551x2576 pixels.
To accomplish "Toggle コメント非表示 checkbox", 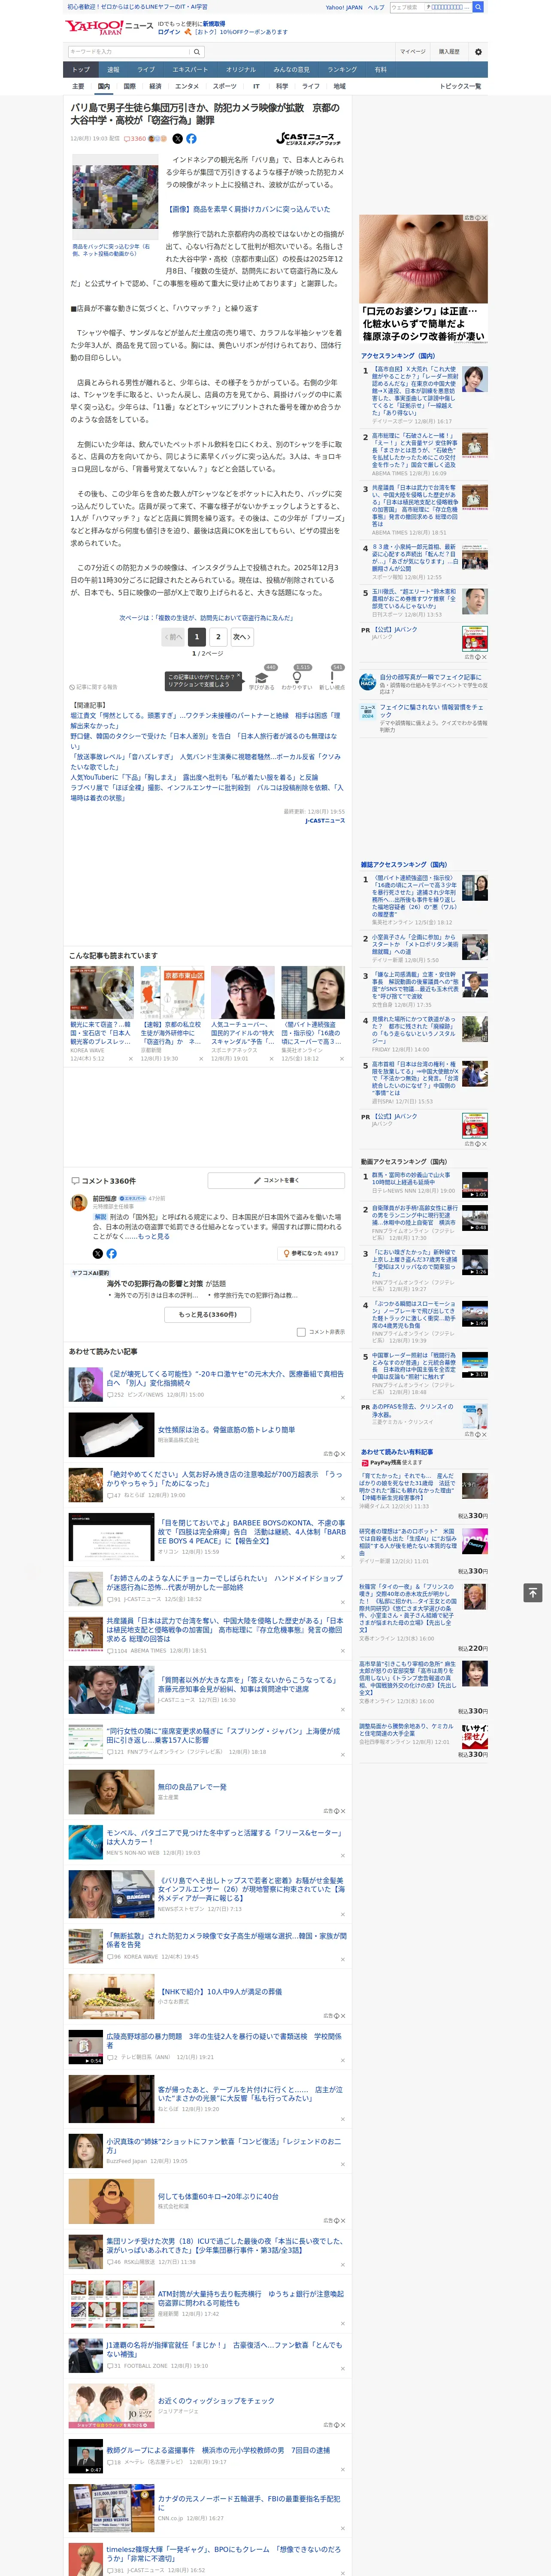I will pos(301,1332).
